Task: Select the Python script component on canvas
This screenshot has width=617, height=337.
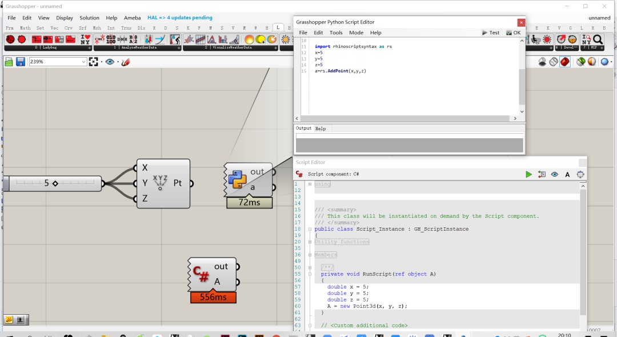Action: [x=249, y=180]
